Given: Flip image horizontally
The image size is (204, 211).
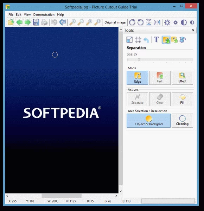Looking at the screenshot, I should click(x=157, y=23).
